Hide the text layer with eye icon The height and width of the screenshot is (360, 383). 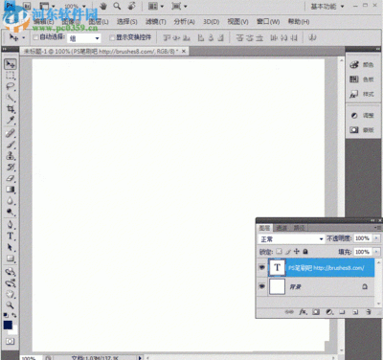tap(261, 267)
